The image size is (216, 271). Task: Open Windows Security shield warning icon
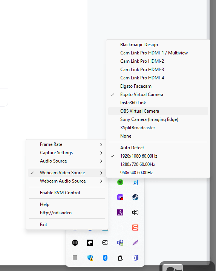point(90,258)
